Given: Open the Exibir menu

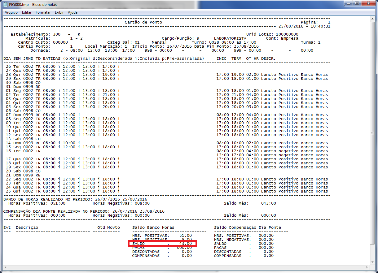Looking at the screenshot, I should pyautogui.click(x=59, y=12).
